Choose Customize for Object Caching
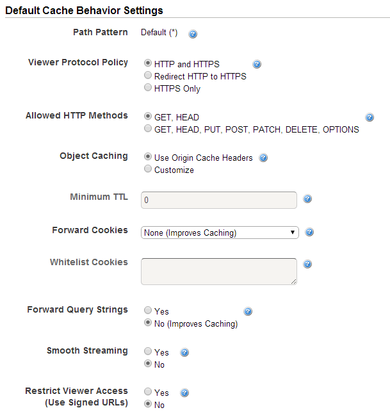390x417 pixels. [148, 168]
